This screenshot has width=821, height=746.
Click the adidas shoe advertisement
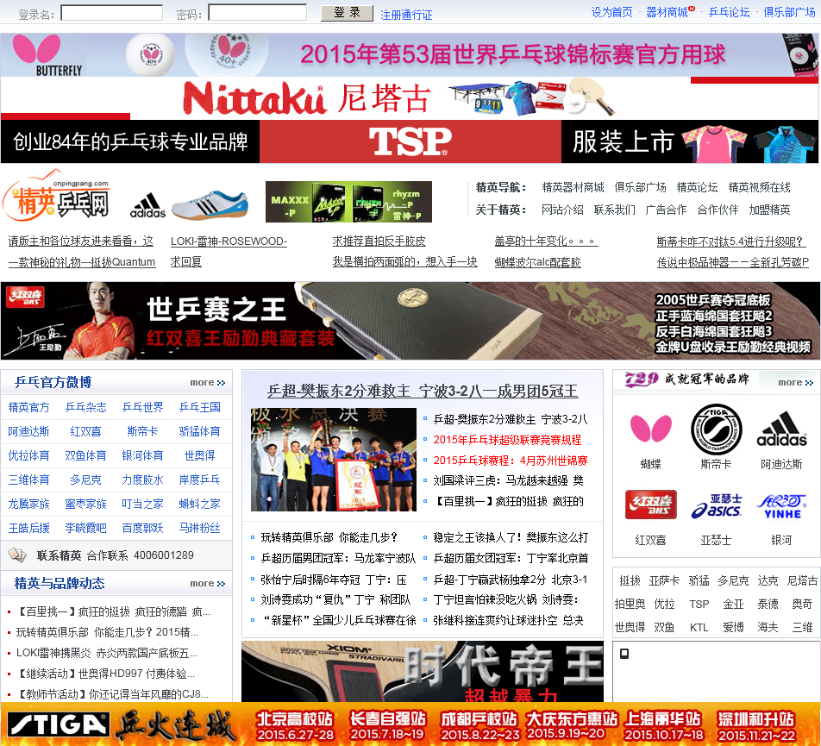click(x=189, y=204)
